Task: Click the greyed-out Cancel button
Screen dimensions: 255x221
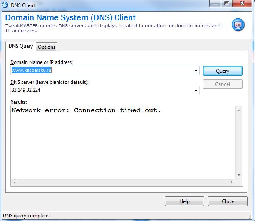Action: pyautogui.click(x=223, y=84)
